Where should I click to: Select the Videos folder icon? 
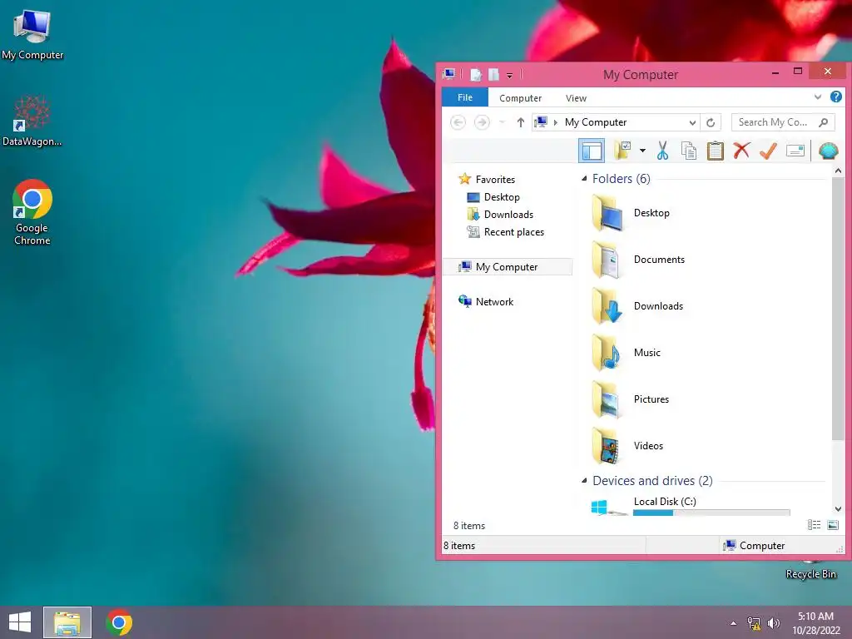point(607,447)
